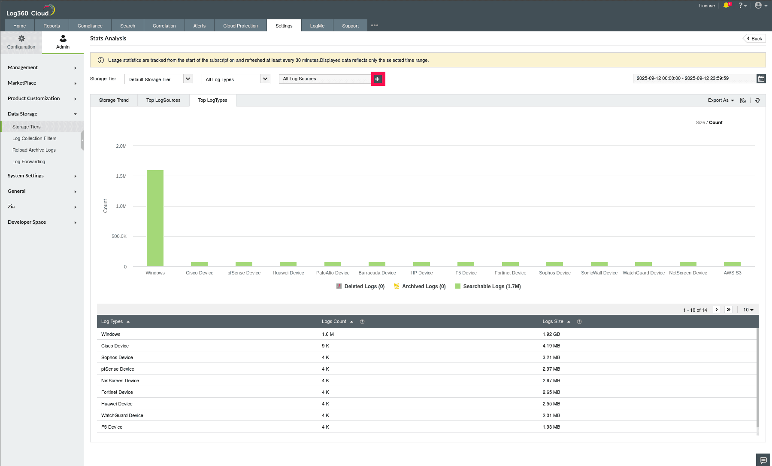Toggle Searchable Logs legend series
This screenshot has width=772, height=466.
pos(488,286)
